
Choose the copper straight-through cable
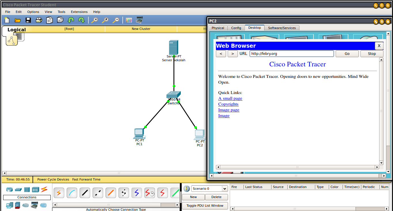(x=85, y=193)
